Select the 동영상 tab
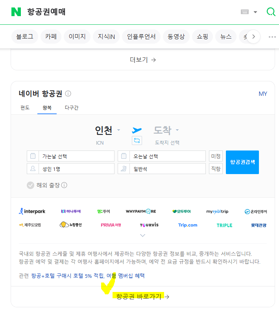 176,37
